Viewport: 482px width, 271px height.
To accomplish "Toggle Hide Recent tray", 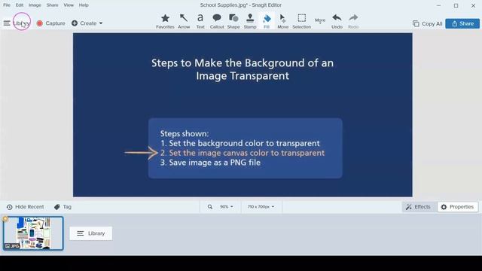I will tap(25, 207).
